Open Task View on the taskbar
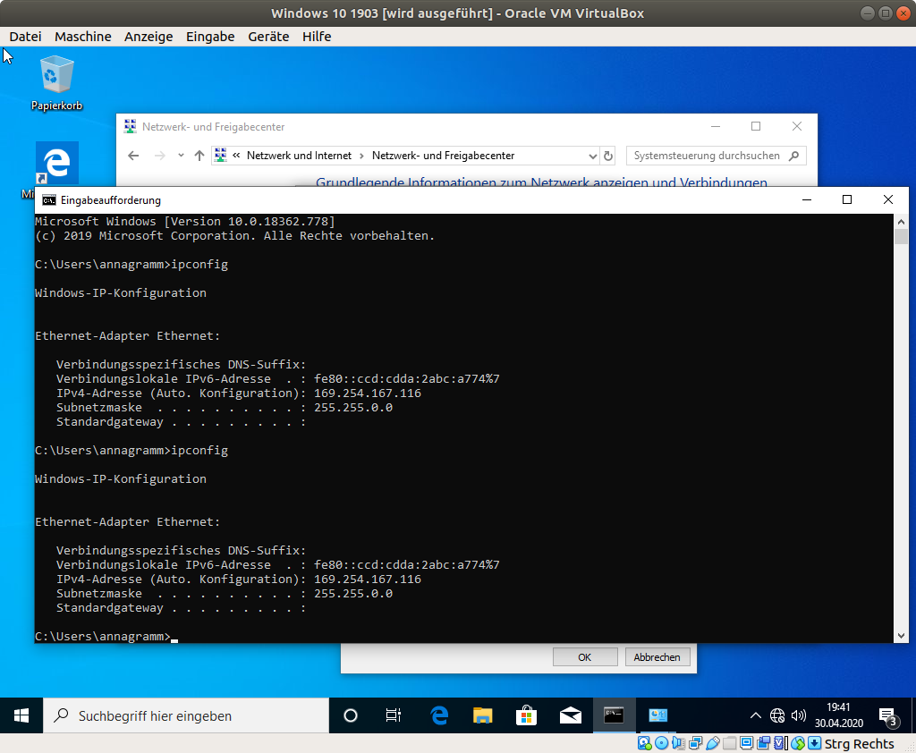This screenshot has width=916, height=753. click(394, 715)
